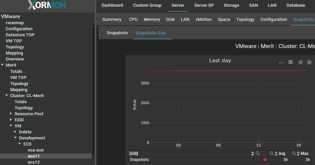Select the ecs12 virtual machine
The height and width of the screenshot is (165, 315).
[34, 162]
